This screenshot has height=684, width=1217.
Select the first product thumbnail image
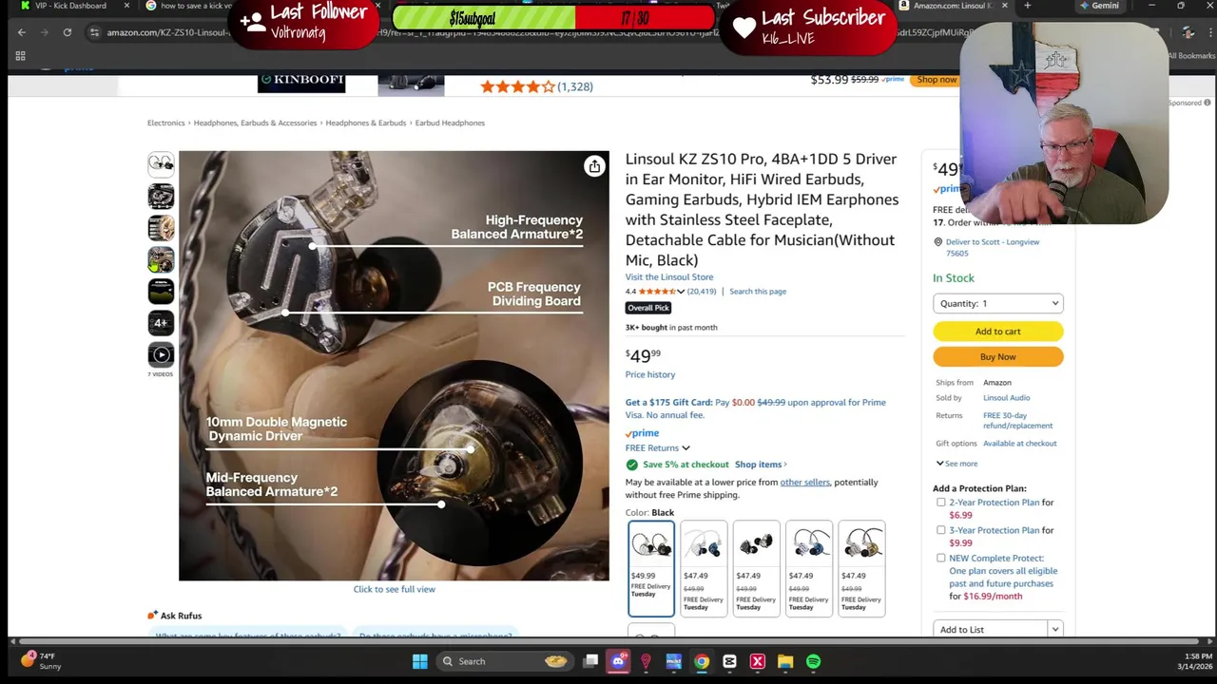click(161, 164)
